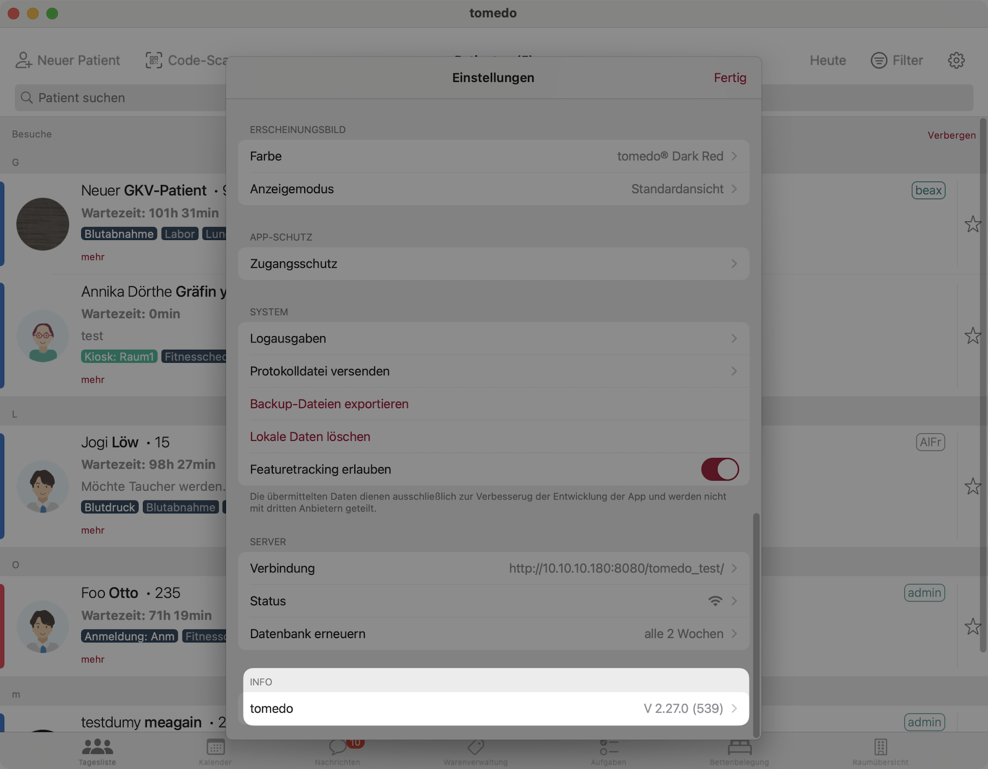
Task: Open Protokolldatei versenden row
Action: pyautogui.click(x=494, y=371)
